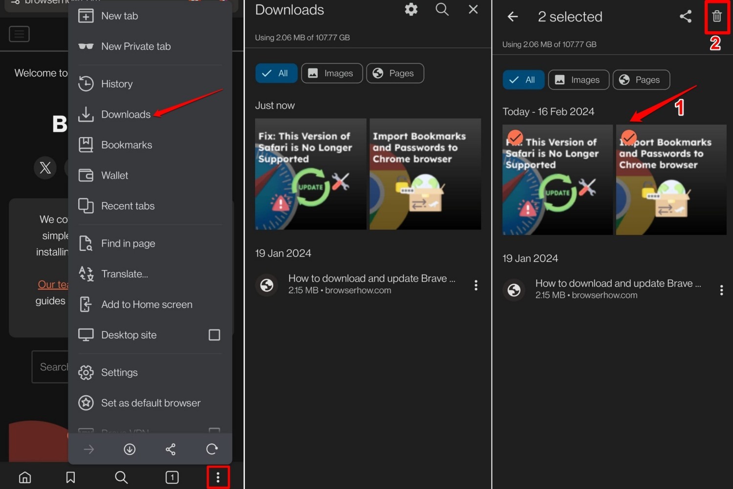Delete selected downloads with the trash icon

(717, 16)
